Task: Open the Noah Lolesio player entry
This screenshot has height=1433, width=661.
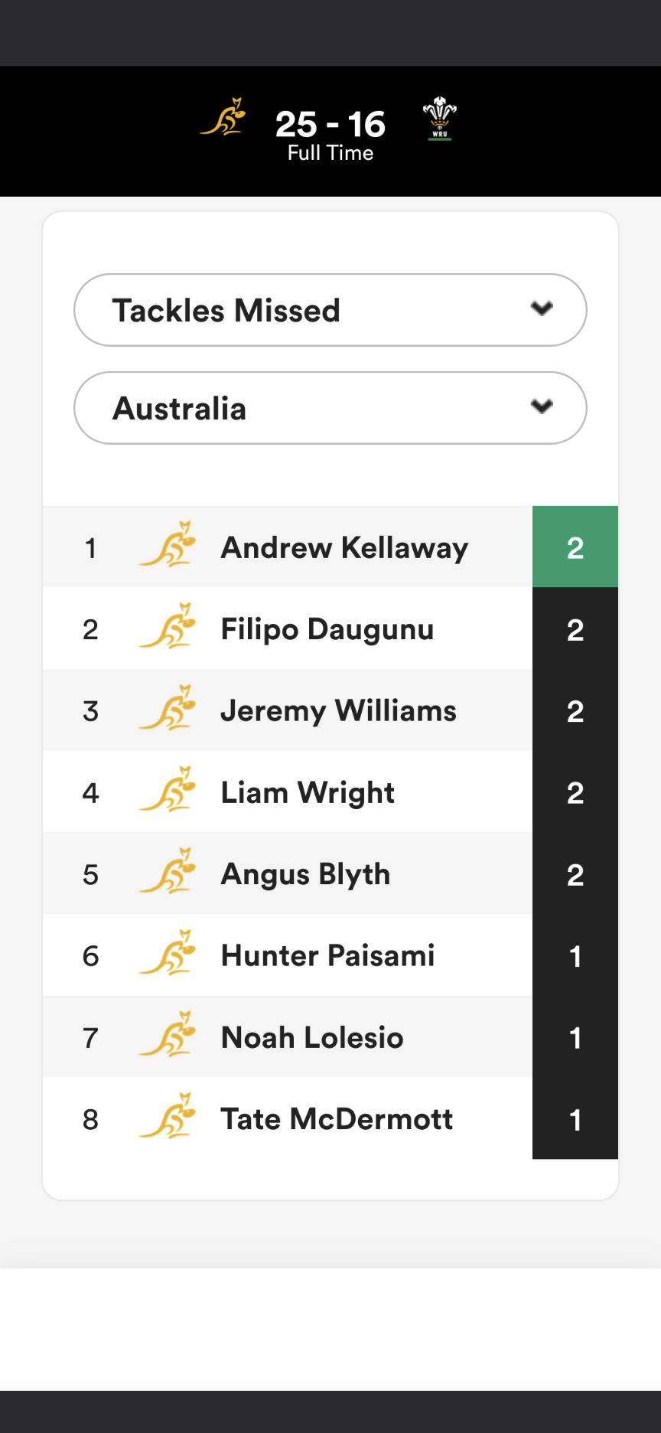Action: (312, 1038)
